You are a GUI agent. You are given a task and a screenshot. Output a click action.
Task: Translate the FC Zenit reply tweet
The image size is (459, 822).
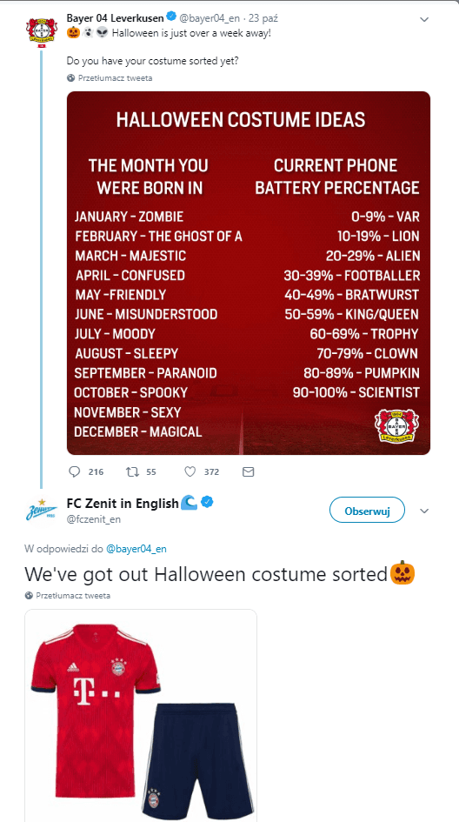[x=73, y=596]
